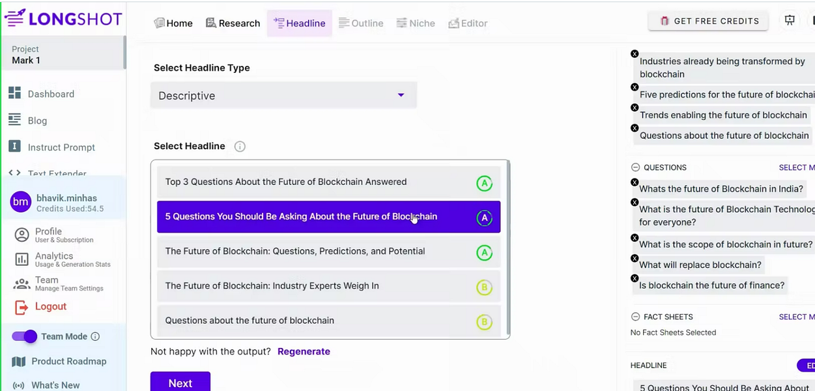Collapse the FACT SHEETS section

635,317
